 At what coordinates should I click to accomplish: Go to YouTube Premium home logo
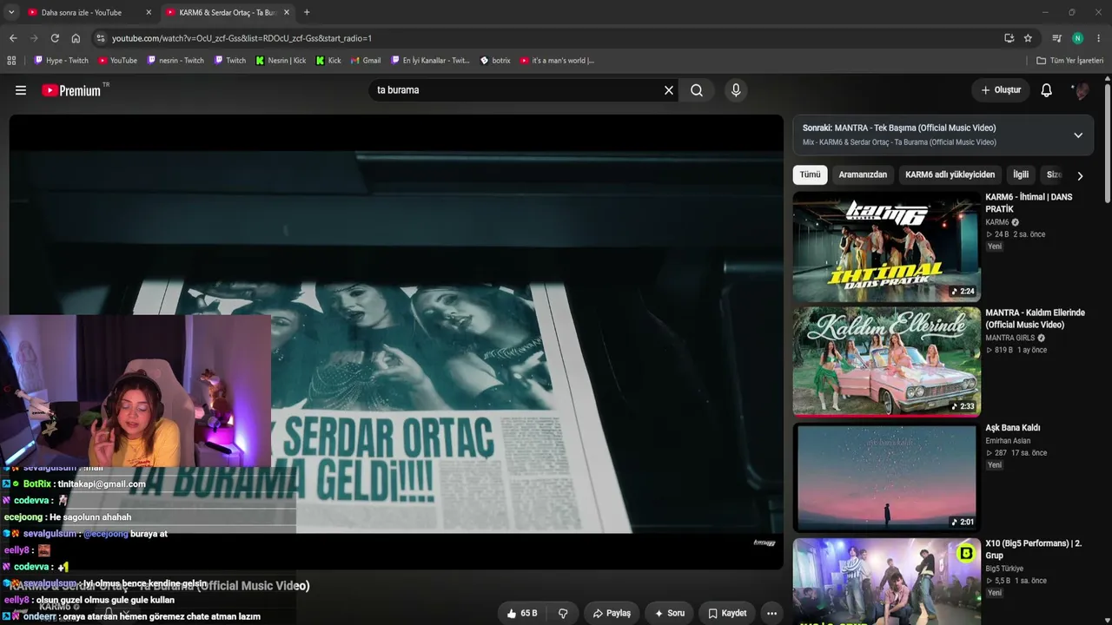tap(74, 90)
